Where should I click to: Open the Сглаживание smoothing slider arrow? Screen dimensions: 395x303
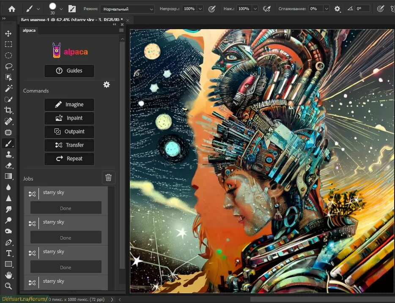point(326,9)
